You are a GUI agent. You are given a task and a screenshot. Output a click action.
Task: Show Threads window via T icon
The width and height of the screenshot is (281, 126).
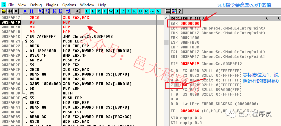point(105,11)
